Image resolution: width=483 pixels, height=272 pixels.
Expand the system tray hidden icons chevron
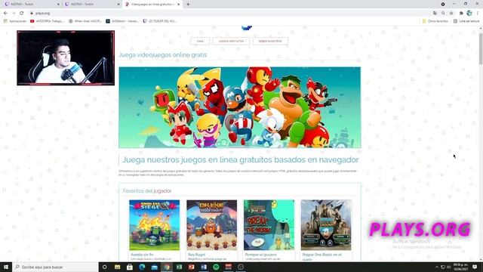pos(436,267)
